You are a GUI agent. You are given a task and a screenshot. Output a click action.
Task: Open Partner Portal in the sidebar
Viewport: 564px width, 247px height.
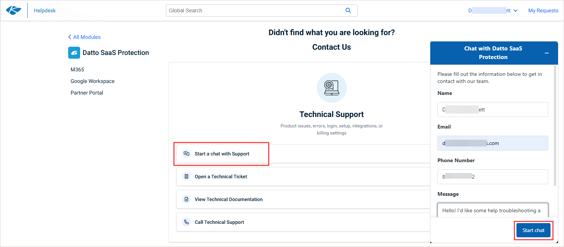click(x=87, y=93)
